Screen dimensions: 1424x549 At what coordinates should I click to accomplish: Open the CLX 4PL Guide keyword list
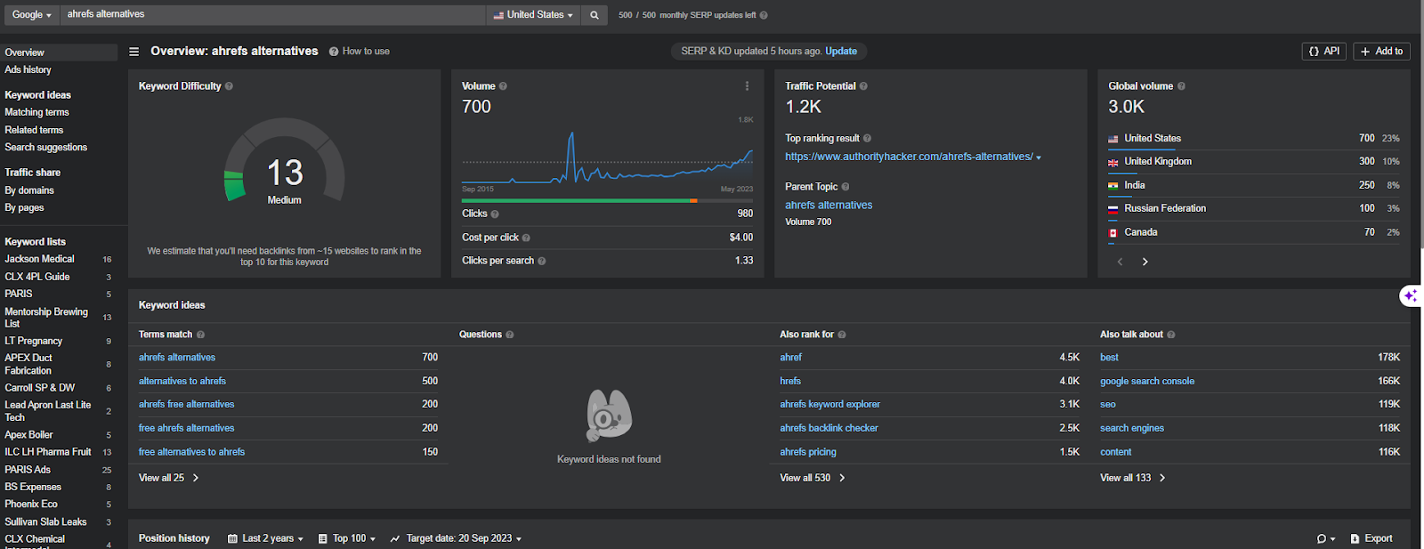pos(37,278)
